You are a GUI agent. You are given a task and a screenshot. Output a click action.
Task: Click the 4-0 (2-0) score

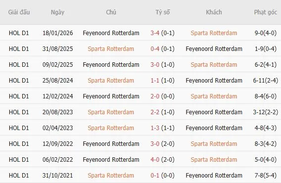163,160
